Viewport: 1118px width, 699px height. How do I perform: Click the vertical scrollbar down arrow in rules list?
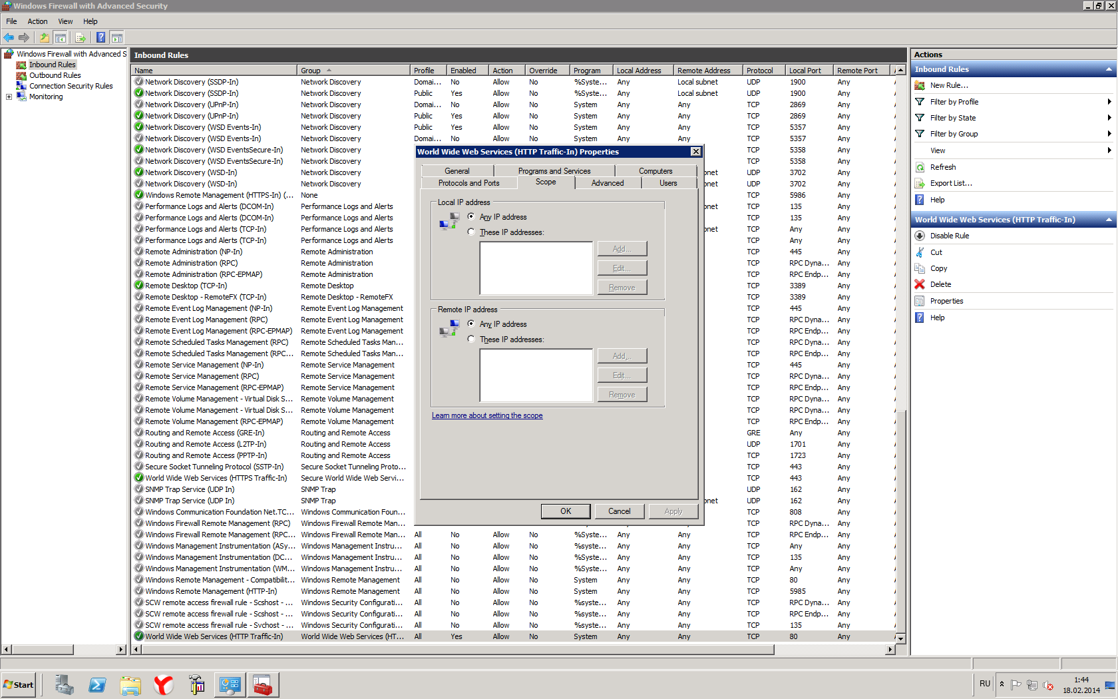[900, 638]
